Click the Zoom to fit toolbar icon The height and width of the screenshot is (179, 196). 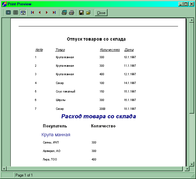(9, 13)
